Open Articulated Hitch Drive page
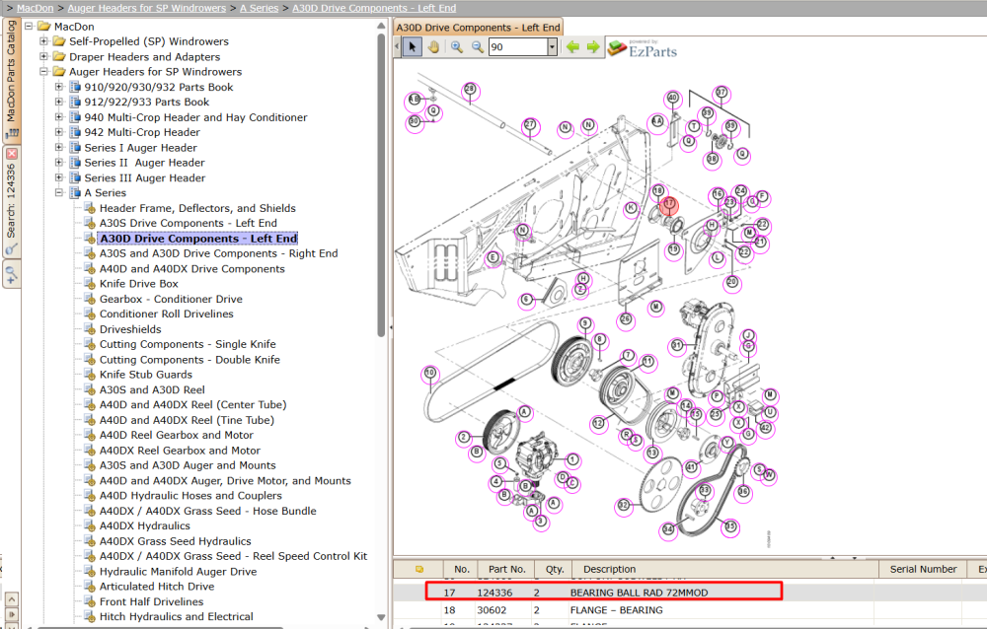This screenshot has height=629, width=987. coord(157,587)
